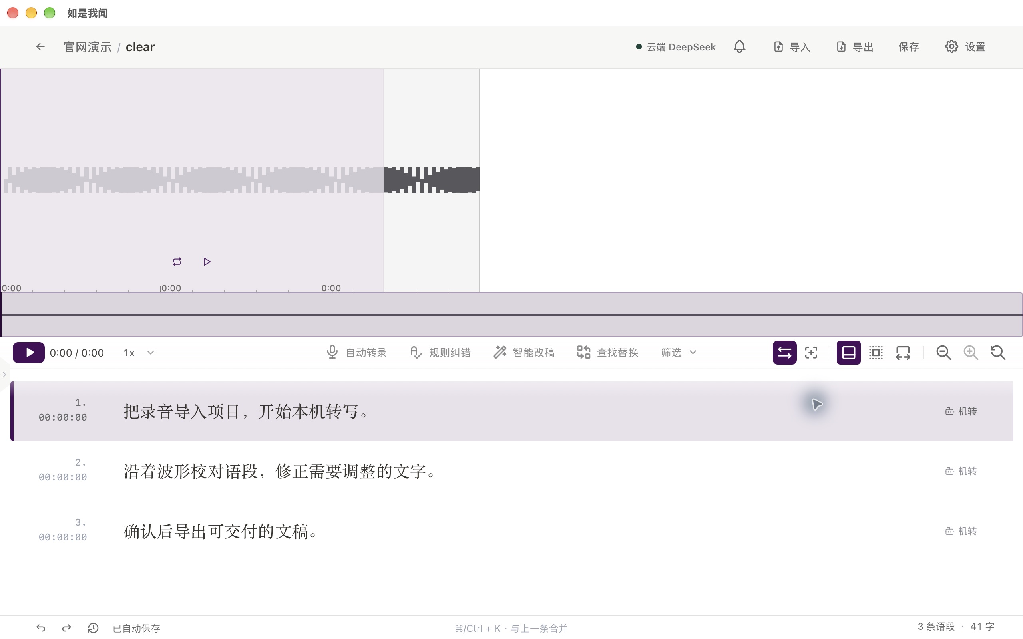Click the overview scrubber bar below waveform
The height and width of the screenshot is (639, 1023).
click(511, 314)
